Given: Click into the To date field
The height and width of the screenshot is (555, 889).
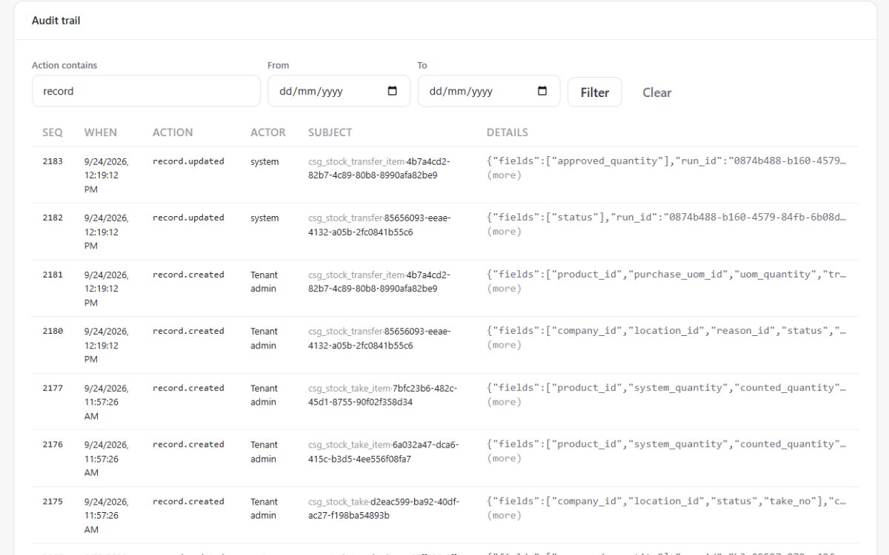Looking at the screenshot, I should pyautogui.click(x=489, y=91).
